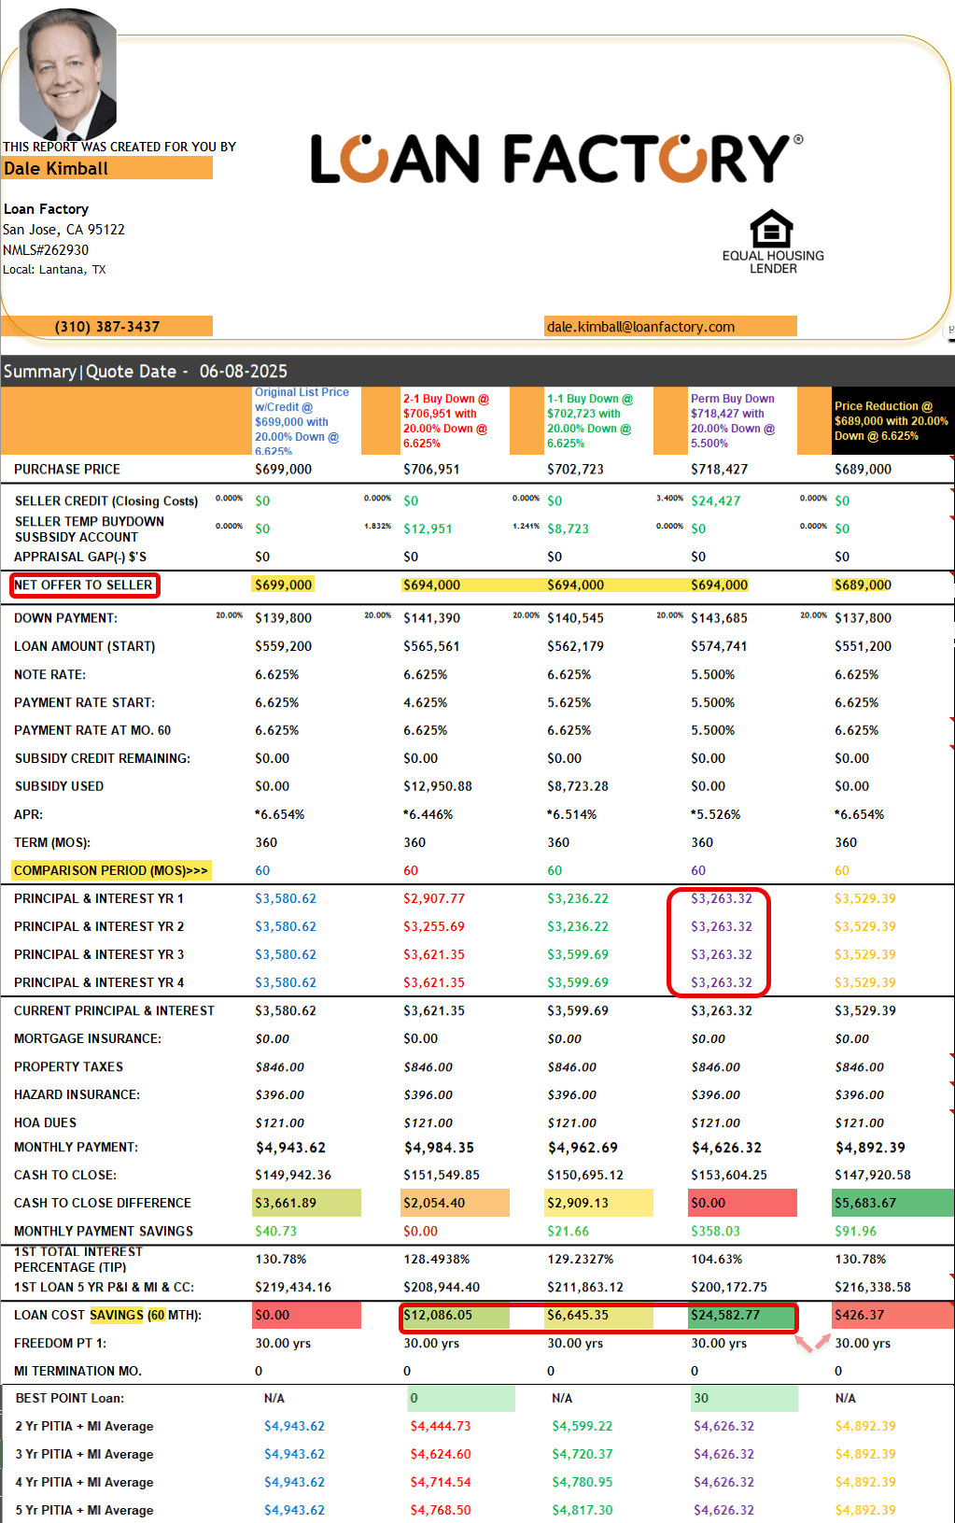This screenshot has width=955, height=1523.
Task: Select the 2-1 Buy Down column header
Action: click(x=446, y=421)
